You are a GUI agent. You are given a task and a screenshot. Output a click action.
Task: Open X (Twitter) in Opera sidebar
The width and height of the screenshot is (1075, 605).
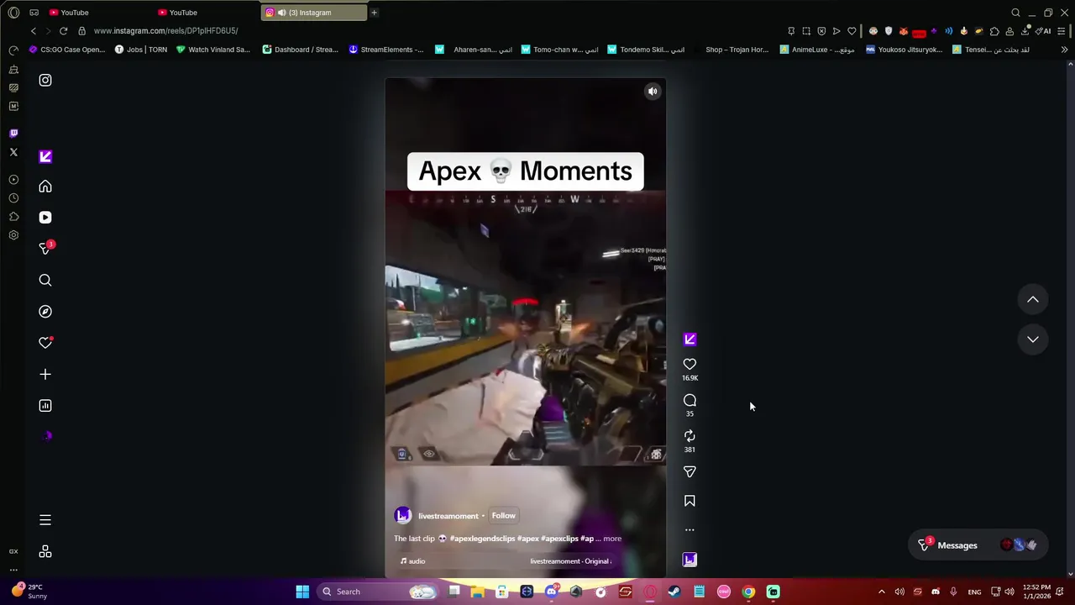[x=13, y=152]
